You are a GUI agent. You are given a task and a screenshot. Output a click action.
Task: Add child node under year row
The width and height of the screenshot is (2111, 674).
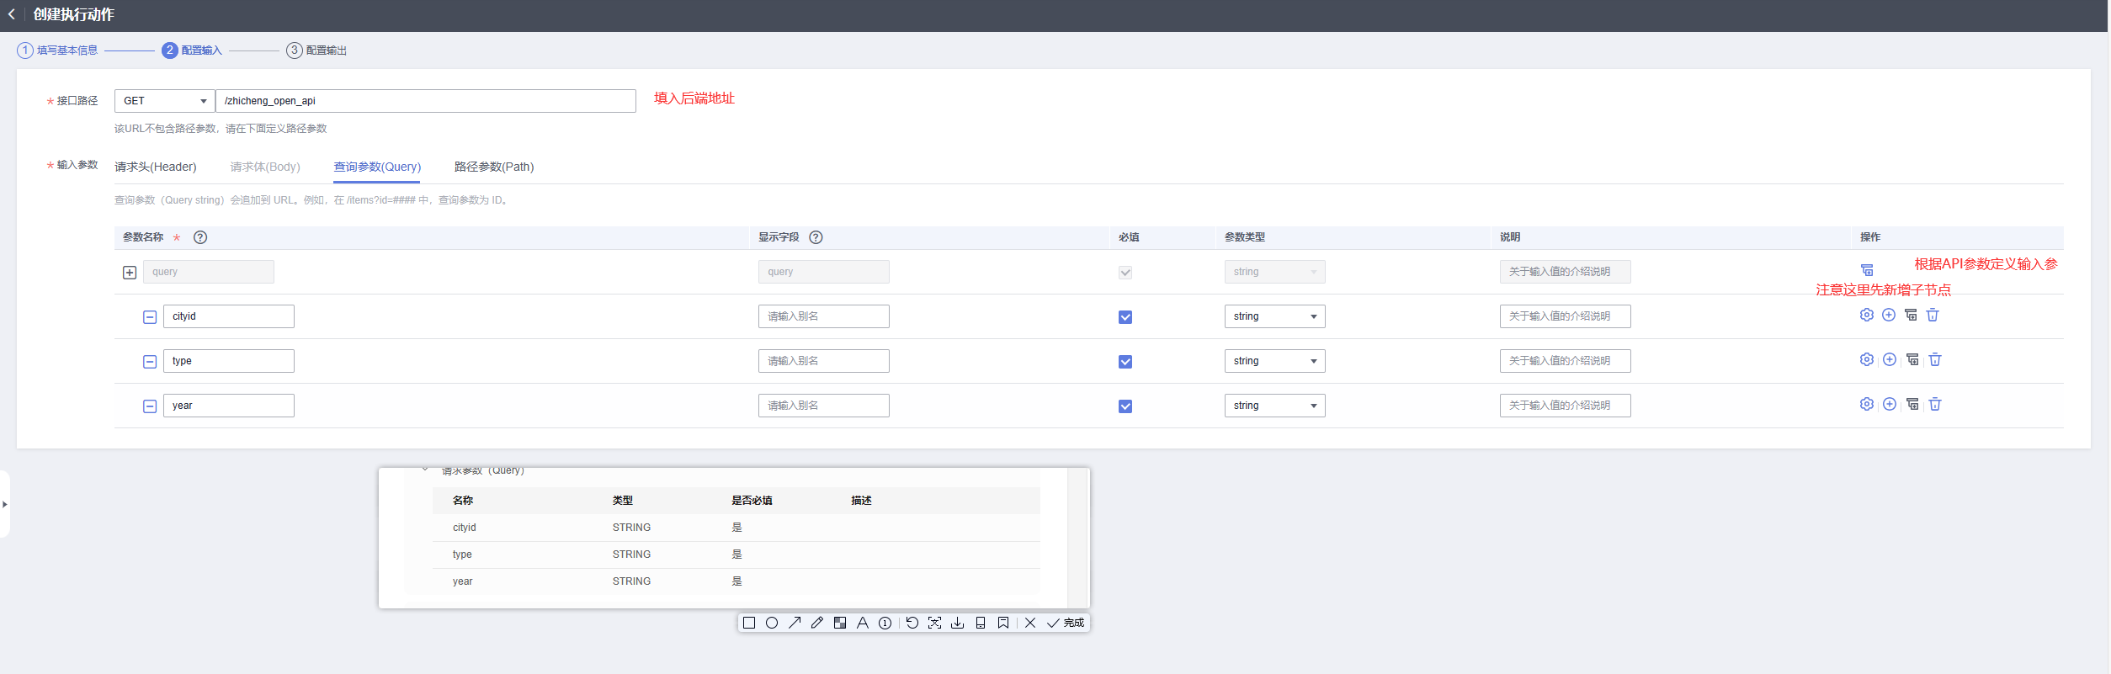click(1912, 404)
